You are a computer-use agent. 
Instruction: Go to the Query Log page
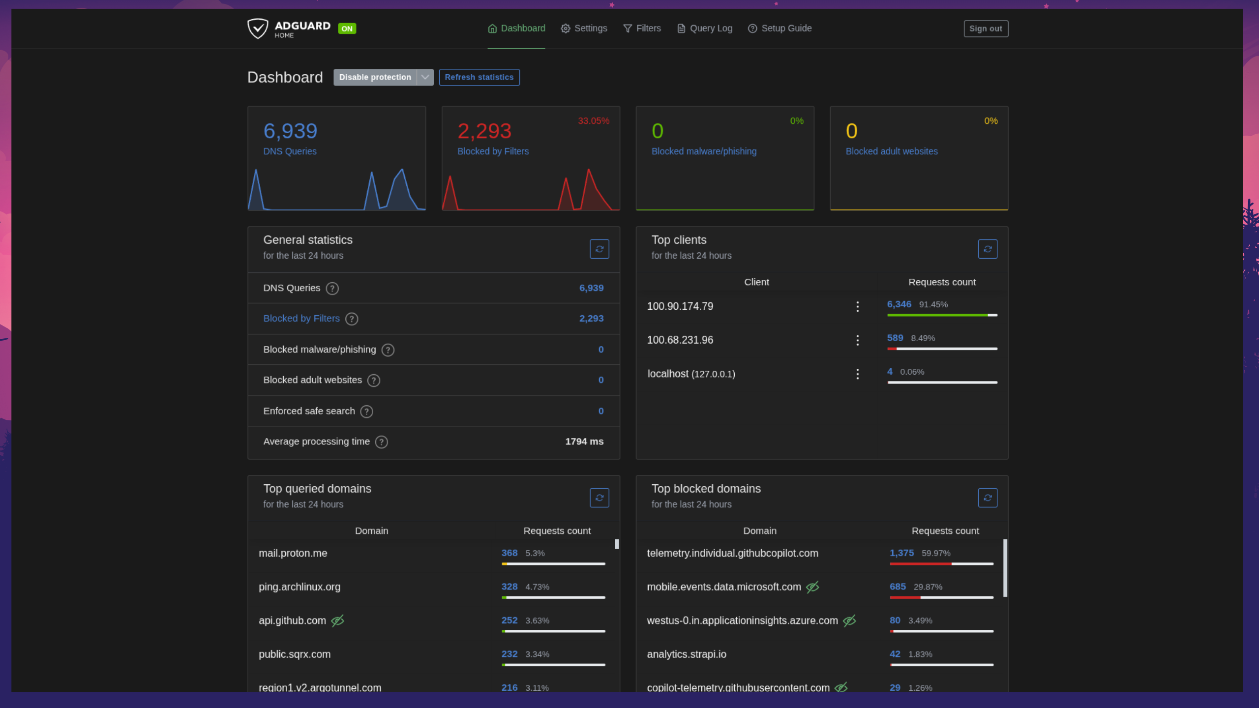coord(705,29)
